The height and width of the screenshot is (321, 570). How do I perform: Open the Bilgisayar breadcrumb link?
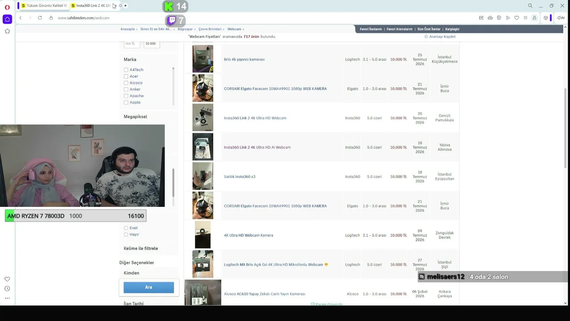[x=185, y=29]
